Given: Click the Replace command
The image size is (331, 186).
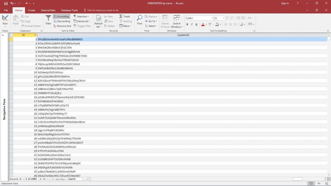Looking at the screenshot, I should pos(151,17).
